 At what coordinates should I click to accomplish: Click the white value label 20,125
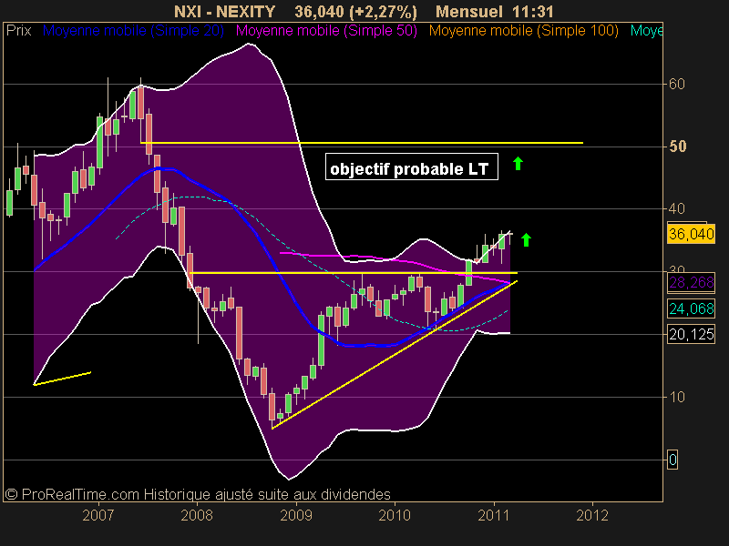pos(691,334)
